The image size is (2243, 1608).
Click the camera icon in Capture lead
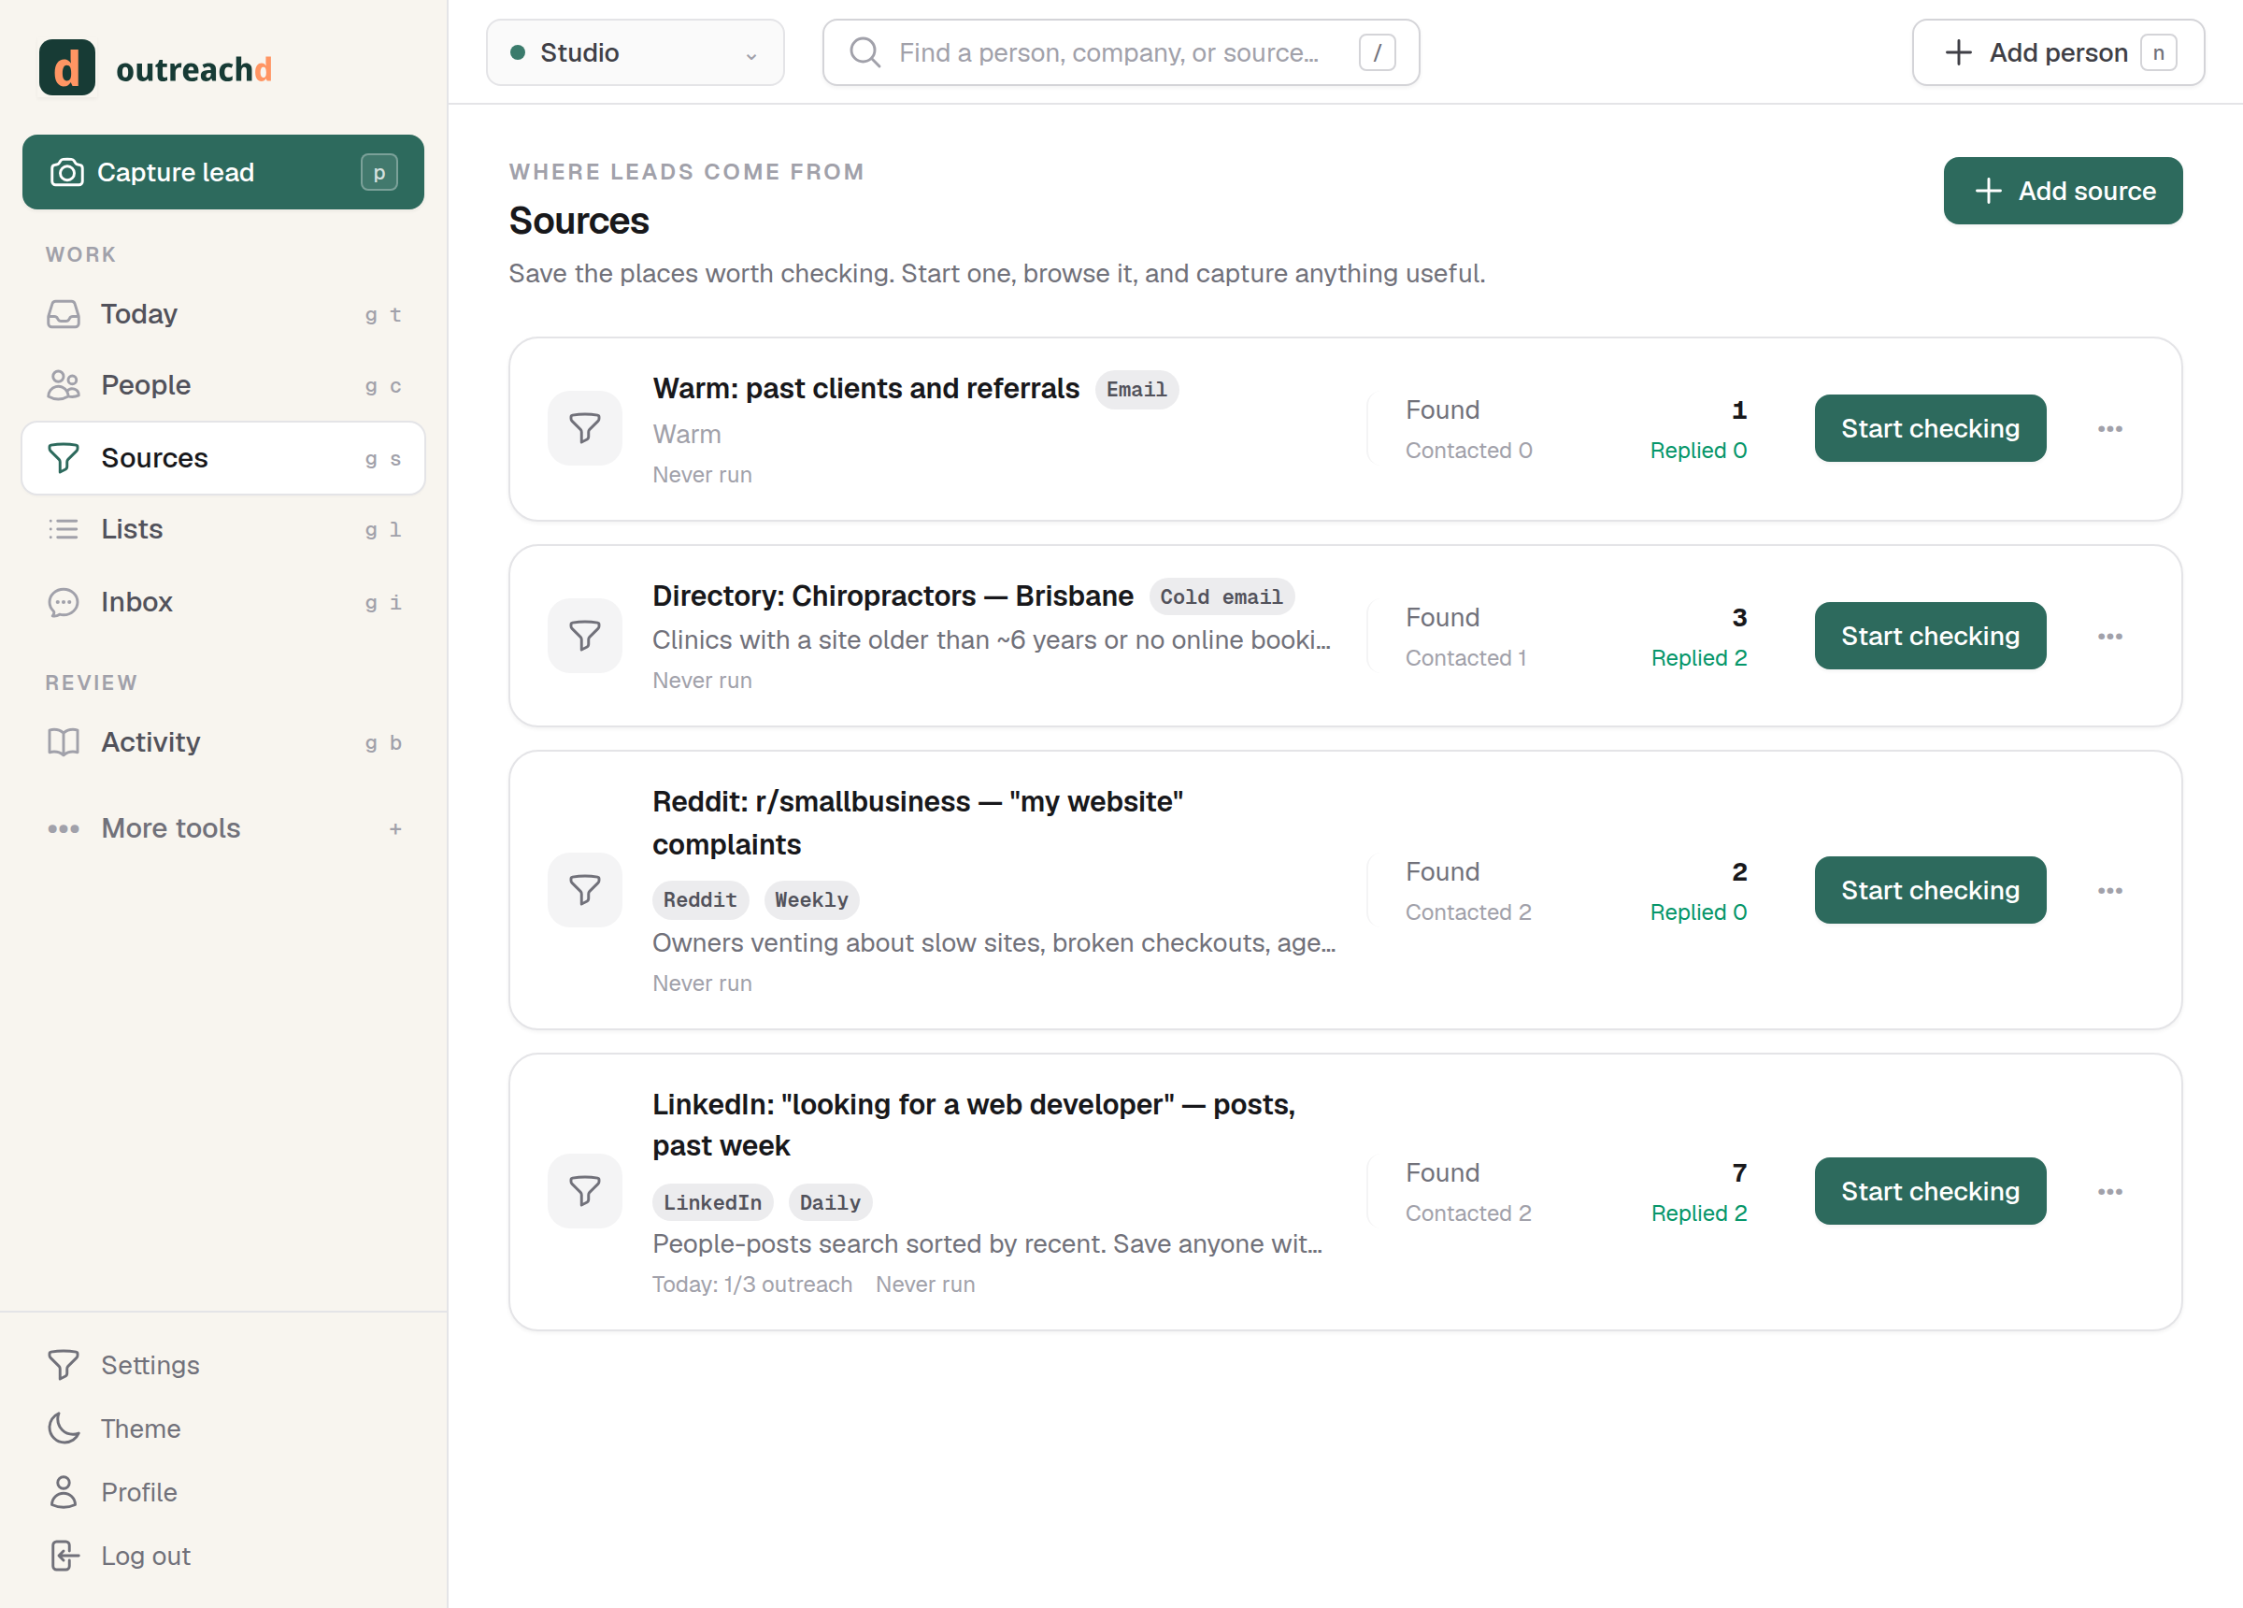tap(67, 172)
